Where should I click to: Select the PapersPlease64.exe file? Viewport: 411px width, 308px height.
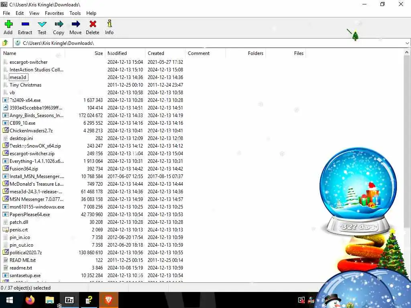coord(30,215)
